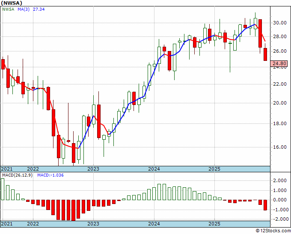Image resolution: width=291 pixels, height=234 pixels.
Task: Click 2025 on the MACD timeline
Action: [x=214, y=224]
